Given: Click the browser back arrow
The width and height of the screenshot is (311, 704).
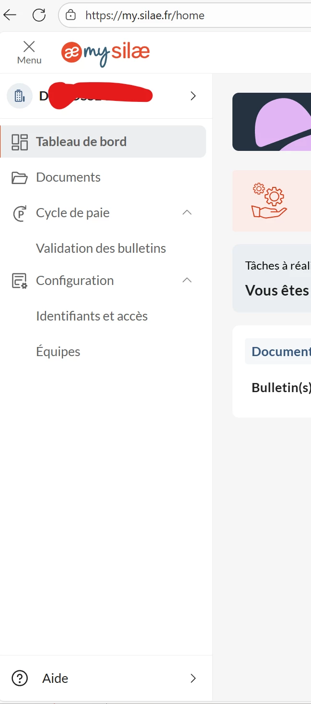Looking at the screenshot, I should pos(10,15).
